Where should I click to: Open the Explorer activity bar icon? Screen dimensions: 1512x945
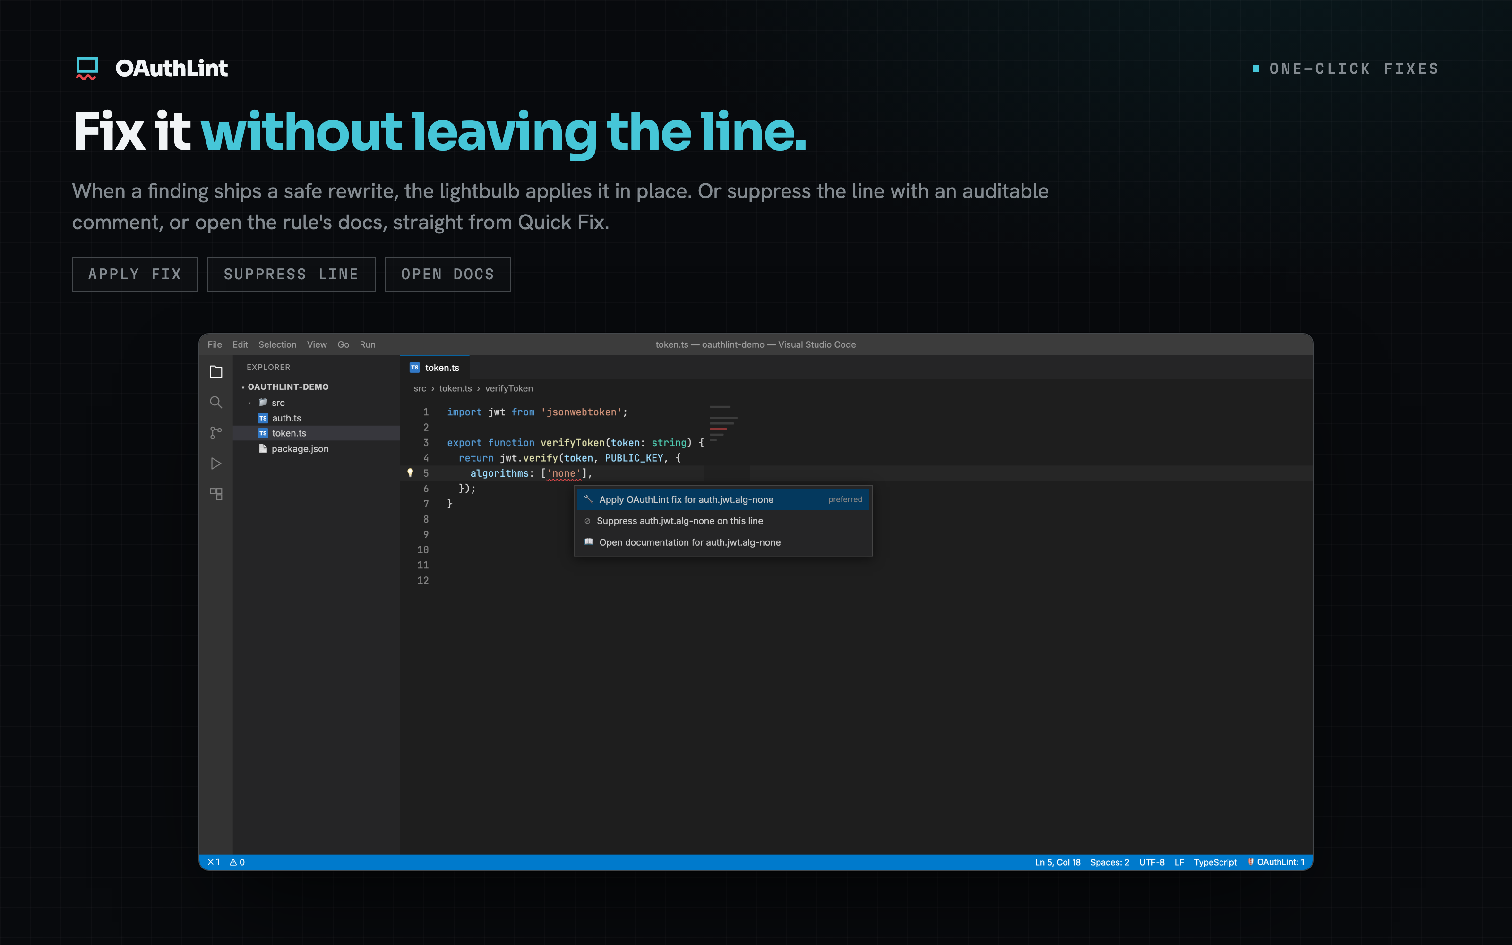tap(215, 372)
